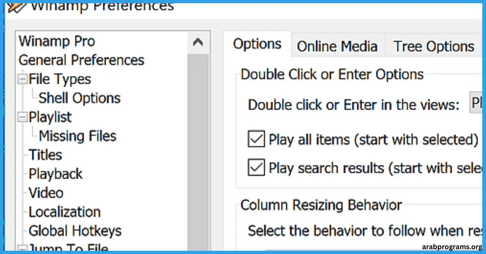This screenshot has width=486, height=254.
Task: Select the Video preferences item
Action: pyautogui.click(x=46, y=193)
